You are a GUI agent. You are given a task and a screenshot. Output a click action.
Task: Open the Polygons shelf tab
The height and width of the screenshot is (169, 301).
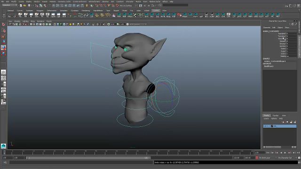coord(40,10)
